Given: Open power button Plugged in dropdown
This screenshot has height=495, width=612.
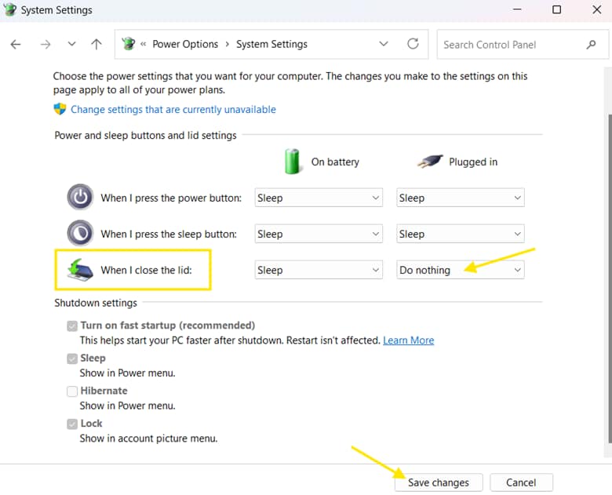Looking at the screenshot, I should (460, 198).
